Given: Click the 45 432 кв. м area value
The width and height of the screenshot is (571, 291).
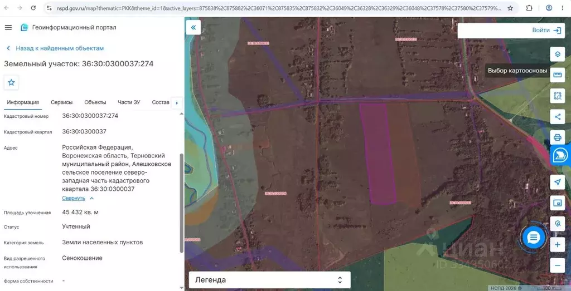Looking at the screenshot, I should (x=80, y=212).
